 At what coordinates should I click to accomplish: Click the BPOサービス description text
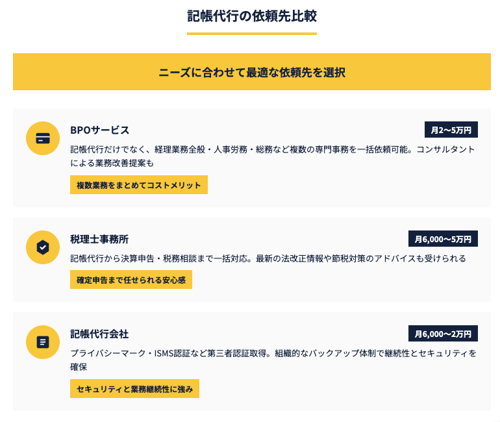point(273,156)
